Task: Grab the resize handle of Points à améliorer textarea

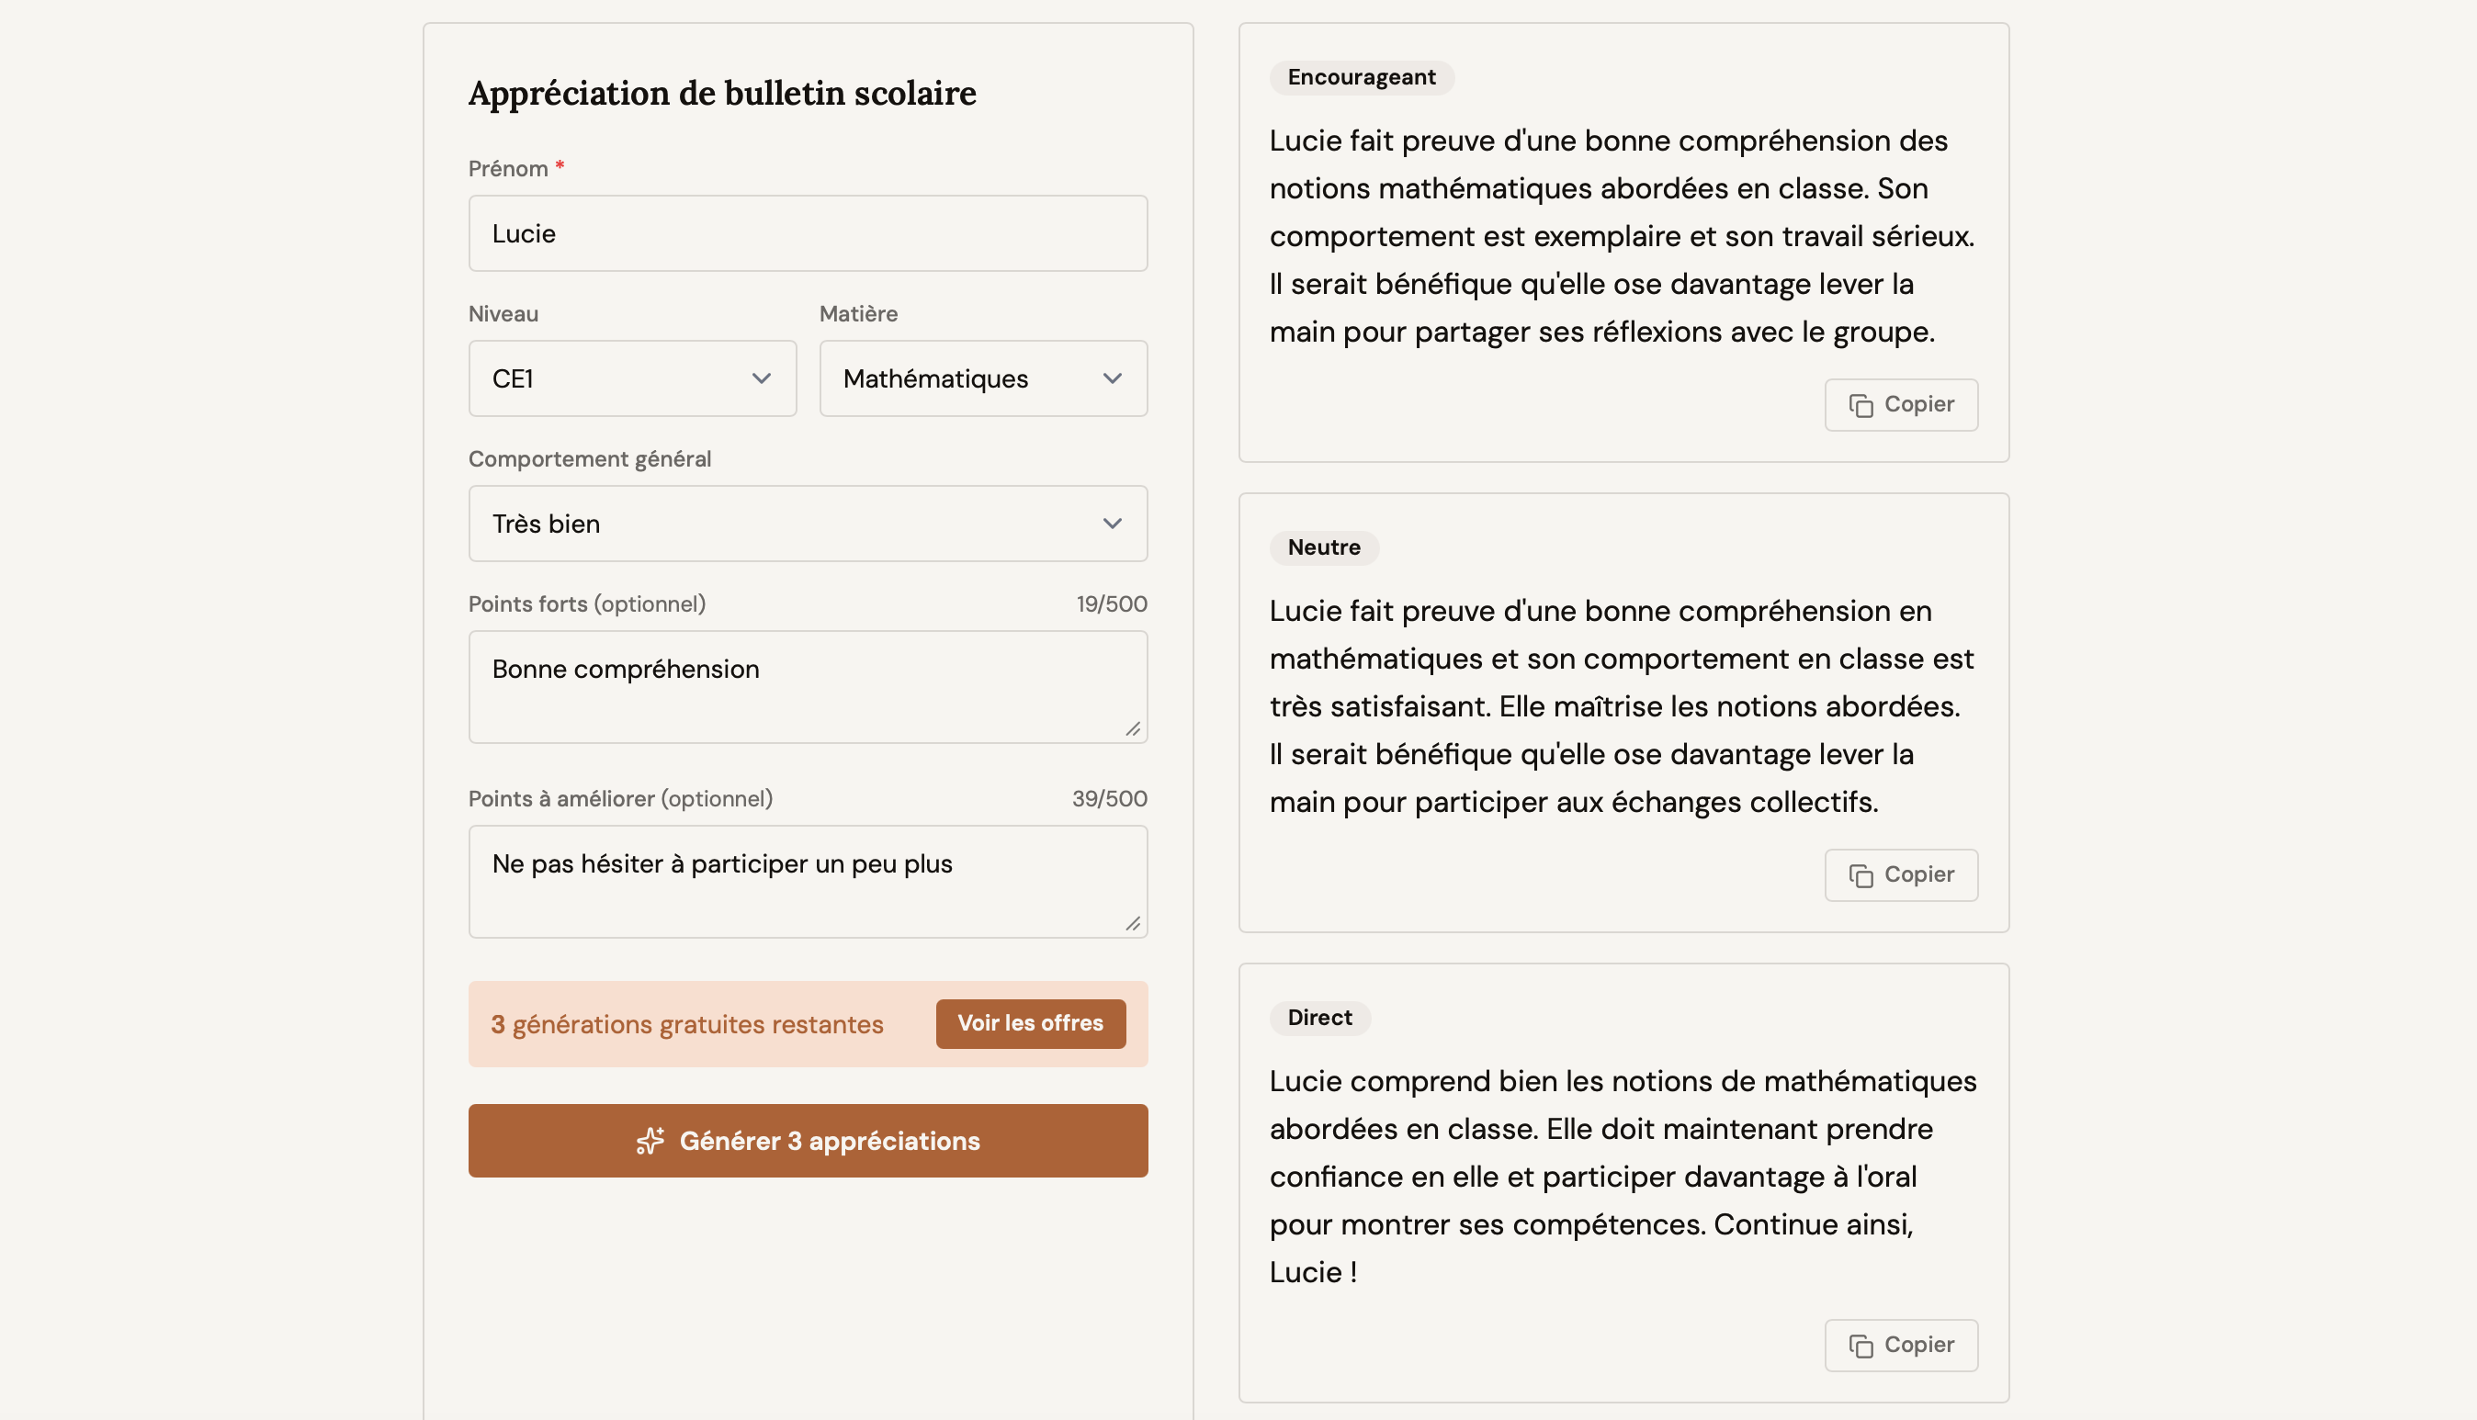Action: tap(1133, 924)
